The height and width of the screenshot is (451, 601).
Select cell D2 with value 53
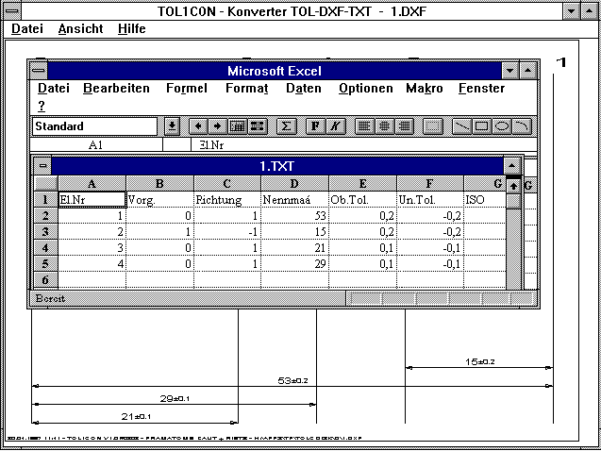click(x=294, y=216)
